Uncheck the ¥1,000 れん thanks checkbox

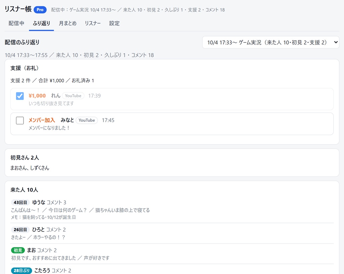click(20, 96)
